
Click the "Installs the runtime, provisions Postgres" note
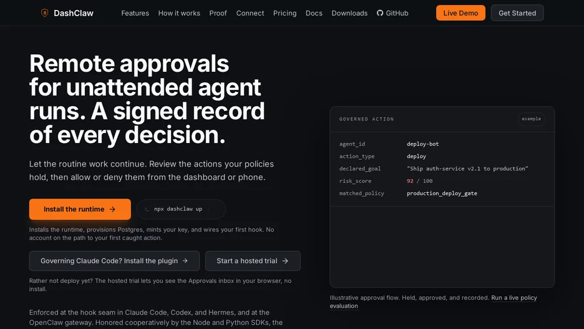(x=152, y=233)
